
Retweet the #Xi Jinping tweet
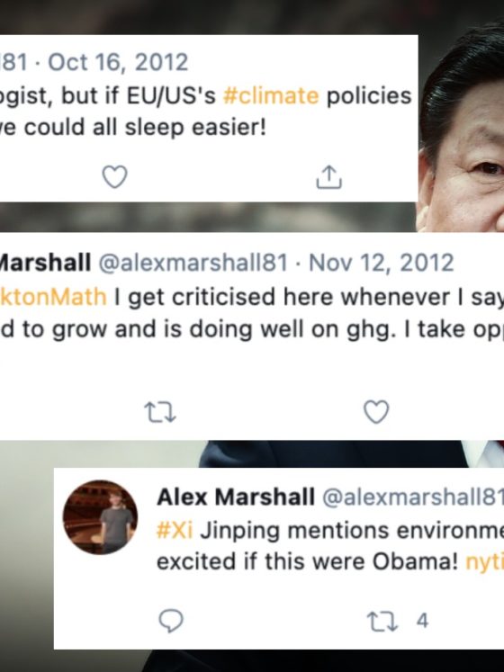(x=382, y=621)
